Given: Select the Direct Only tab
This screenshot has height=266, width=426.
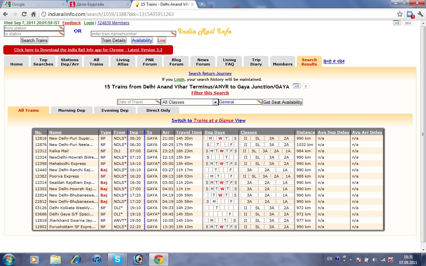Looking at the screenshot, I should click(158, 110).
